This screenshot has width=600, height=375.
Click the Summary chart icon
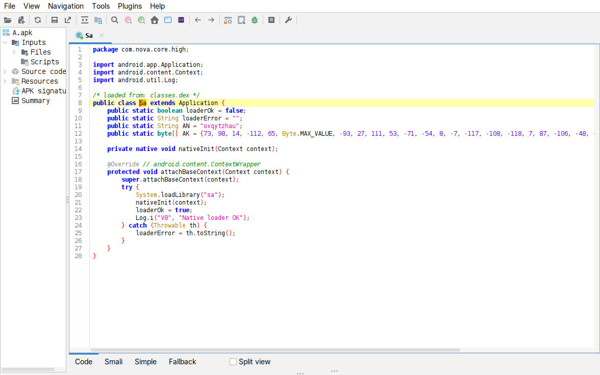pos(15,101)
